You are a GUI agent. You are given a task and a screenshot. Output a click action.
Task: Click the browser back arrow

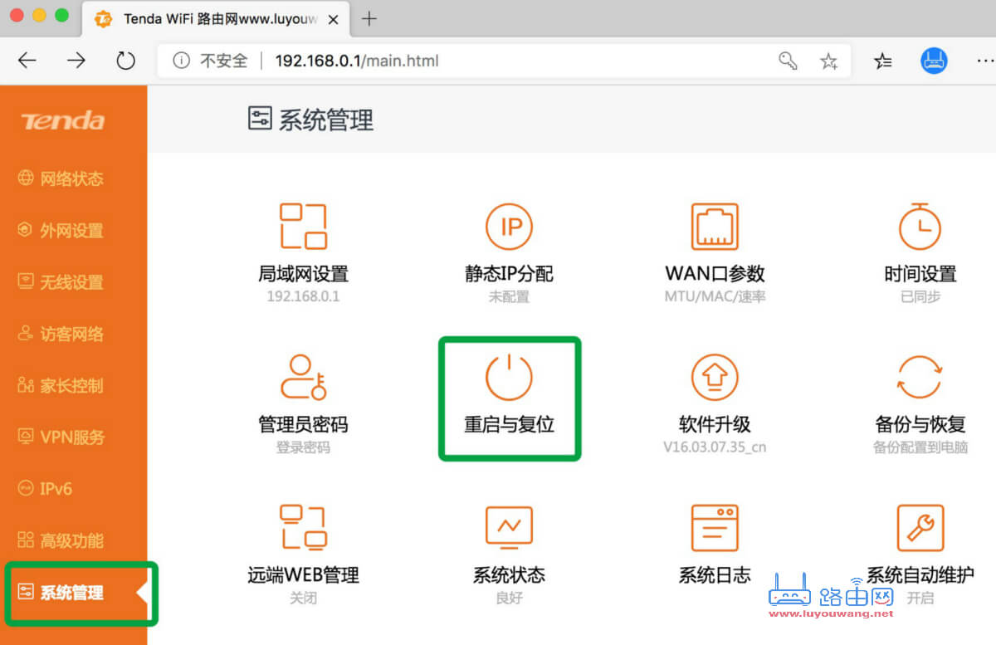coord(27,60)
